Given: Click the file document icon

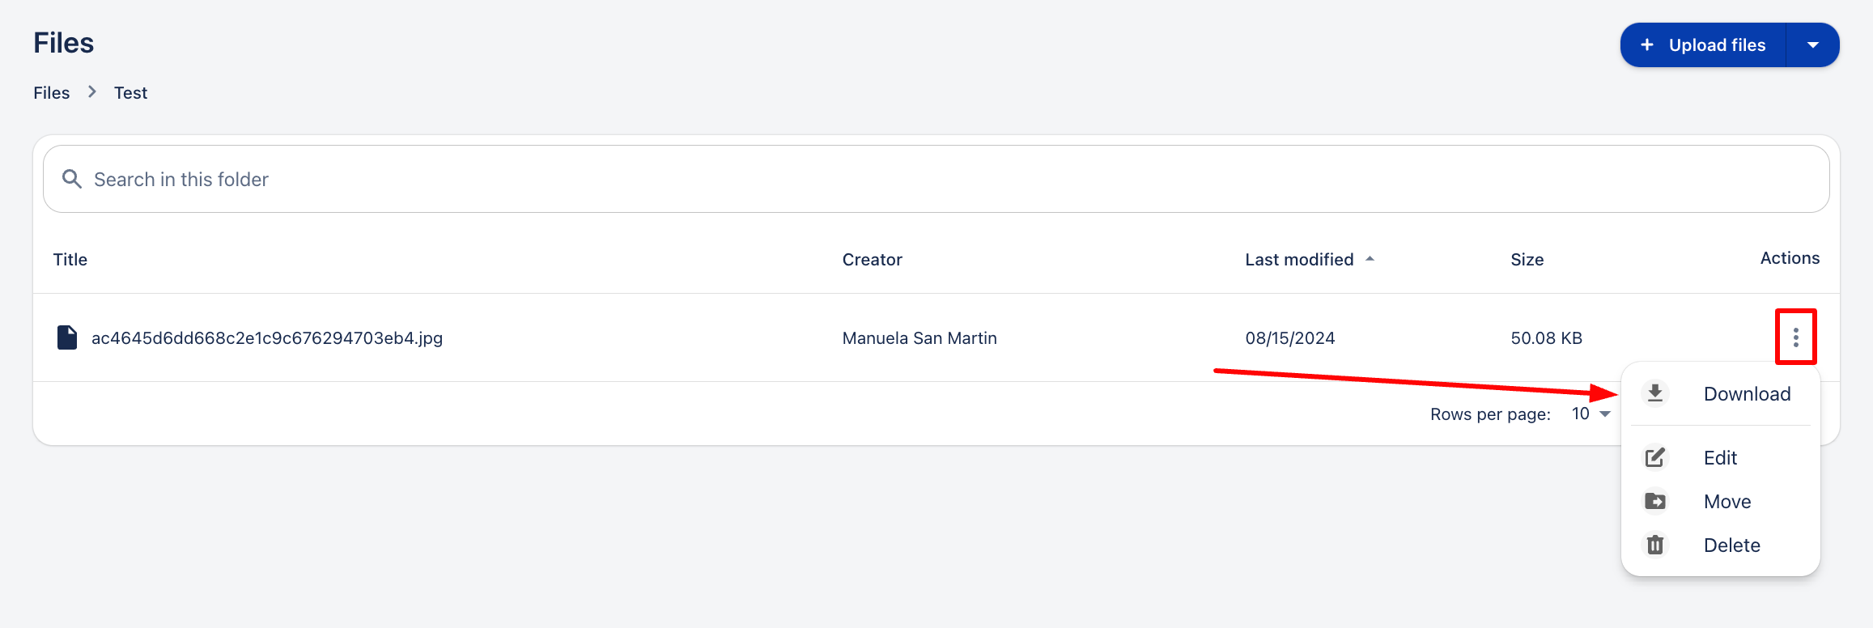Looking at the screenshot, I should coord(67,337).
